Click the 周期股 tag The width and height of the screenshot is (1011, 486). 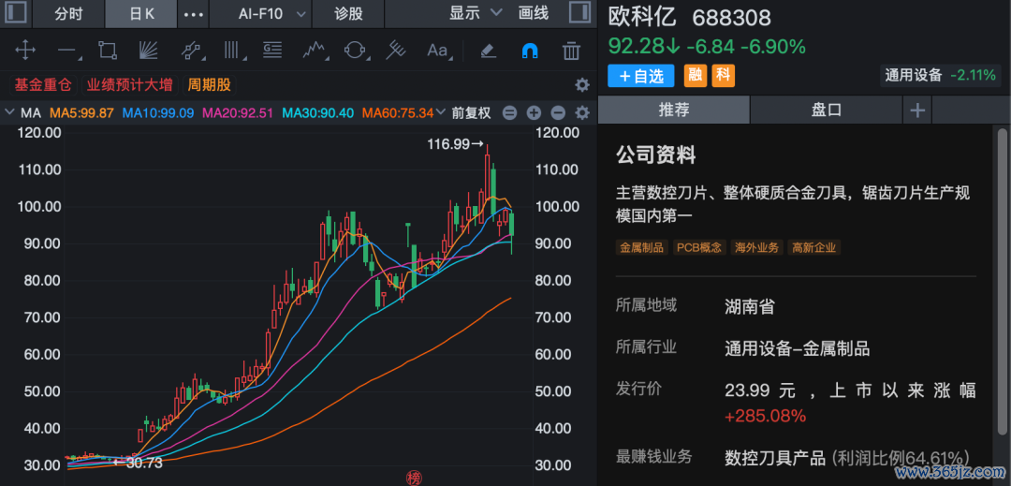(x=210, y=84)
